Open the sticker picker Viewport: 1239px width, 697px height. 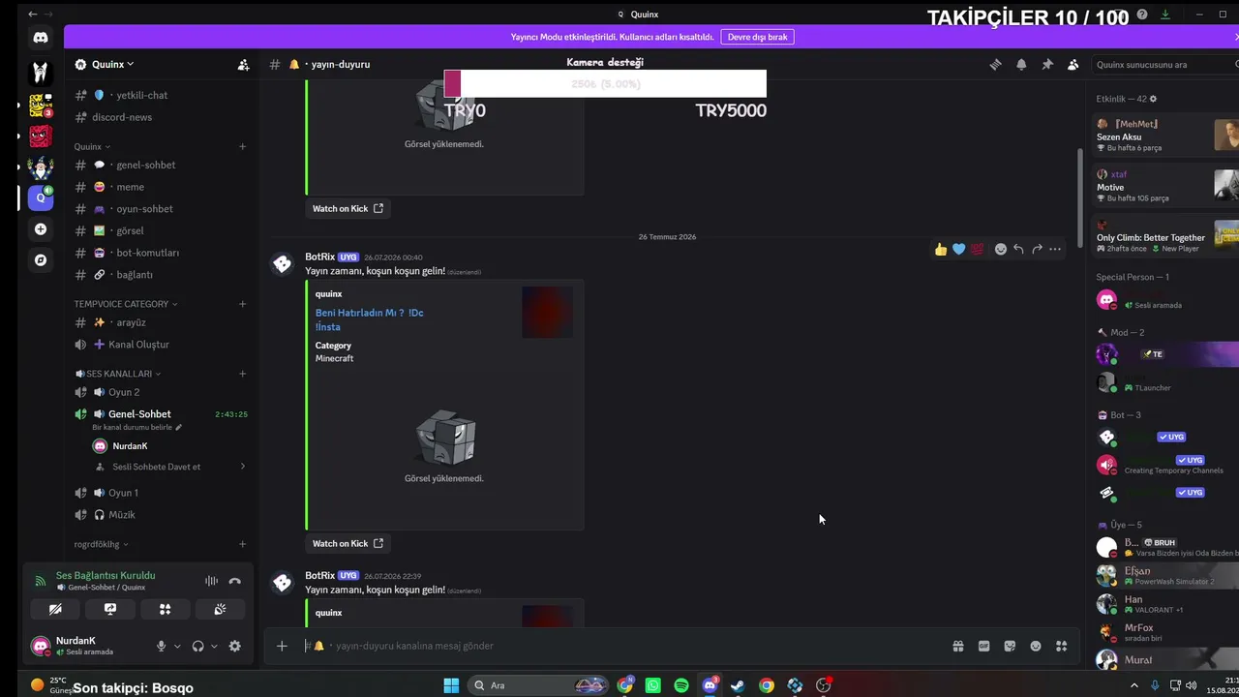(1010, 646)
